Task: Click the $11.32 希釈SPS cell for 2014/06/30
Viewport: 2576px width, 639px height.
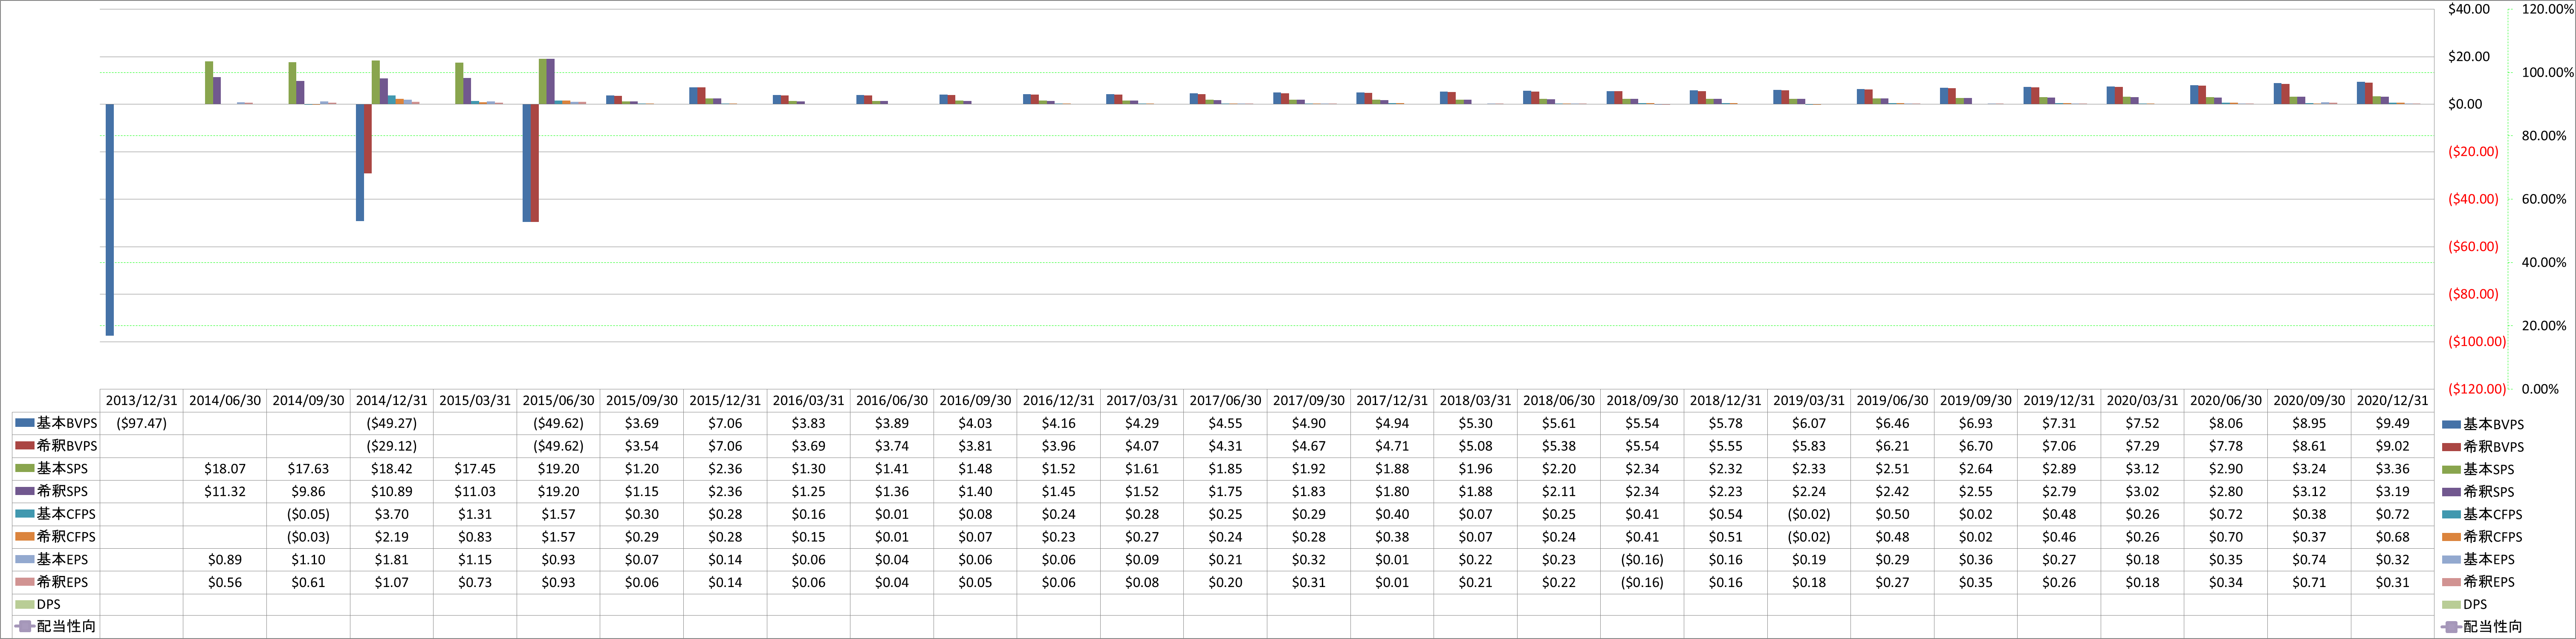Action: click(225, 491)
